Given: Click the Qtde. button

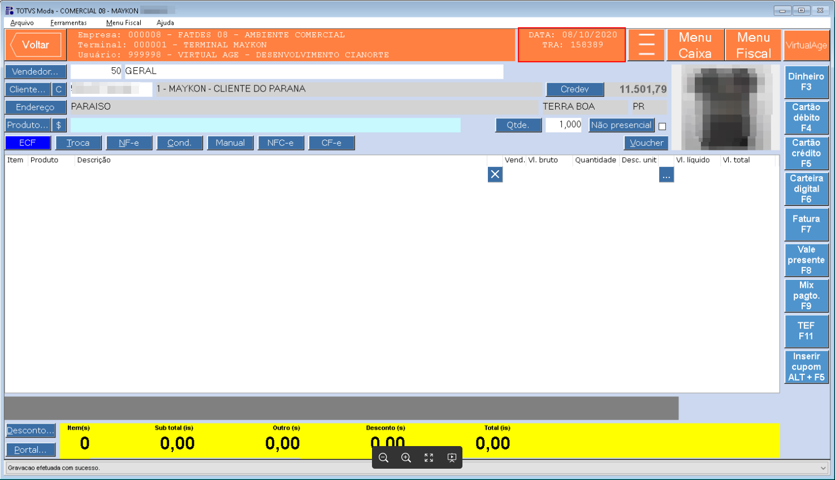Looking at the screenshot, I should click(518, 125).
